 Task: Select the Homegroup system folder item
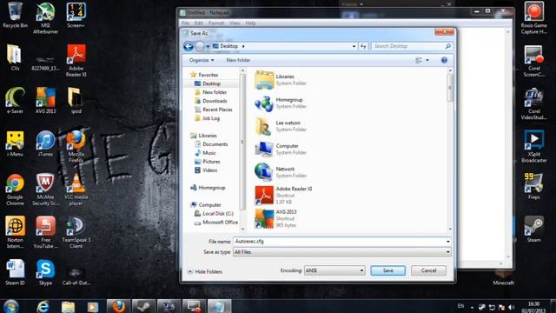tap(280, 103)
